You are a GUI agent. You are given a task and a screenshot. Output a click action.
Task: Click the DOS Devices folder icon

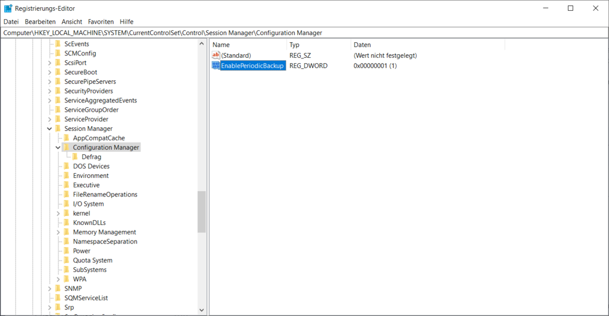click(x=67, y=166)
